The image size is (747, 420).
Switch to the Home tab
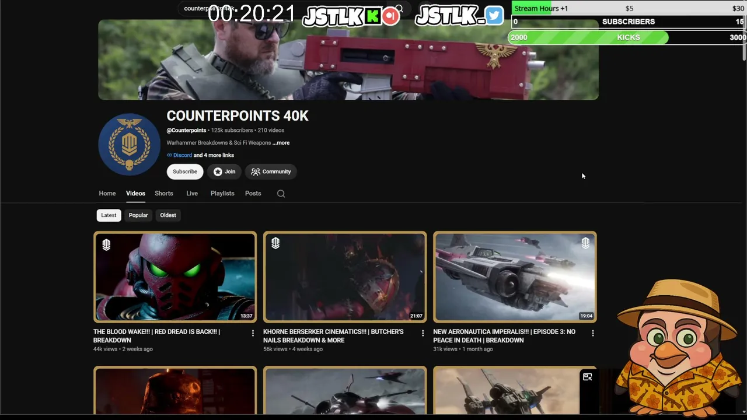pos(107,194)
